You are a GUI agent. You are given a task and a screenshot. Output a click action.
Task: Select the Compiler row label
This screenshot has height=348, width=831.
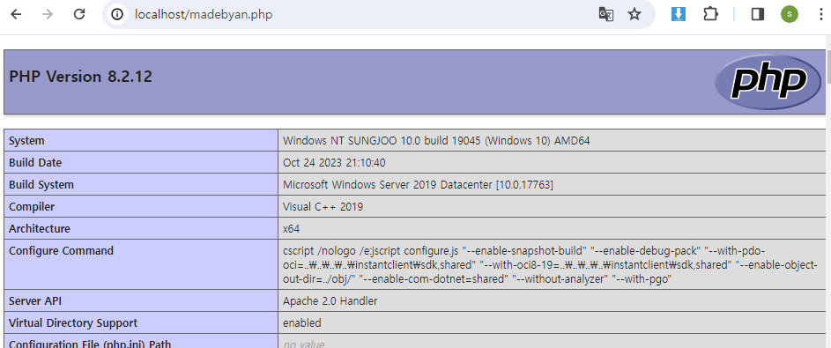[32, 206]
